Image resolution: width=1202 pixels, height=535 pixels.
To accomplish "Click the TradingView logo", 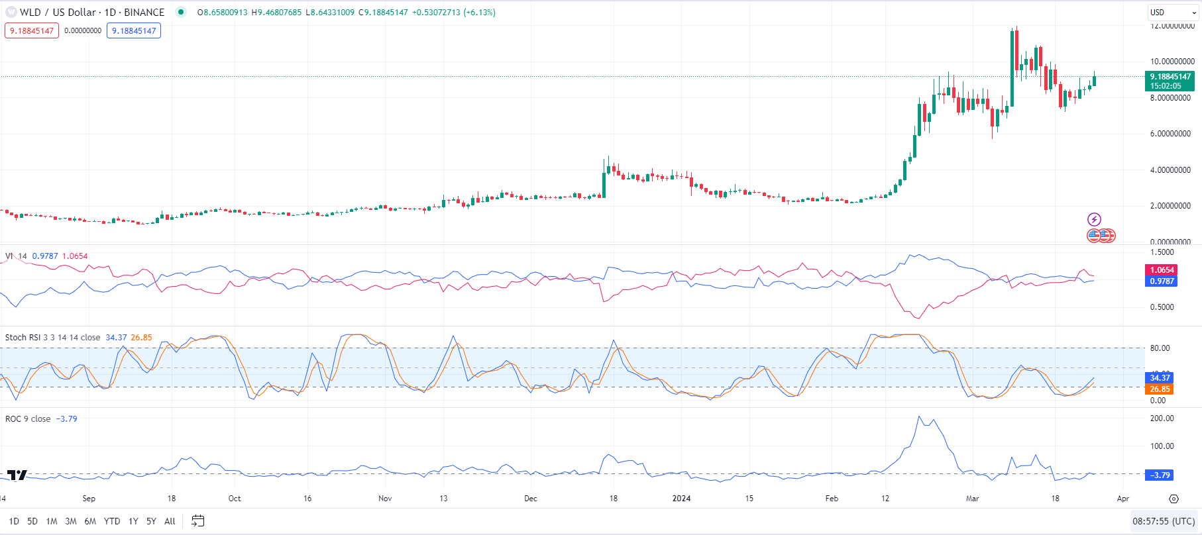I will [x=17, y=475].
